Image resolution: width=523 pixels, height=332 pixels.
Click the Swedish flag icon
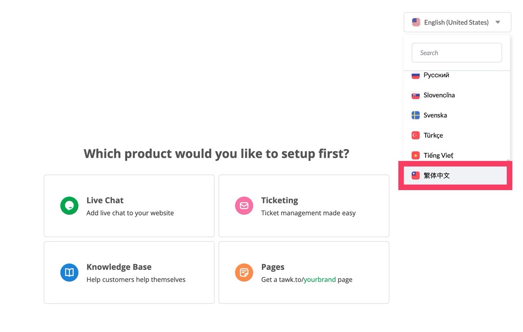(416, 115)
